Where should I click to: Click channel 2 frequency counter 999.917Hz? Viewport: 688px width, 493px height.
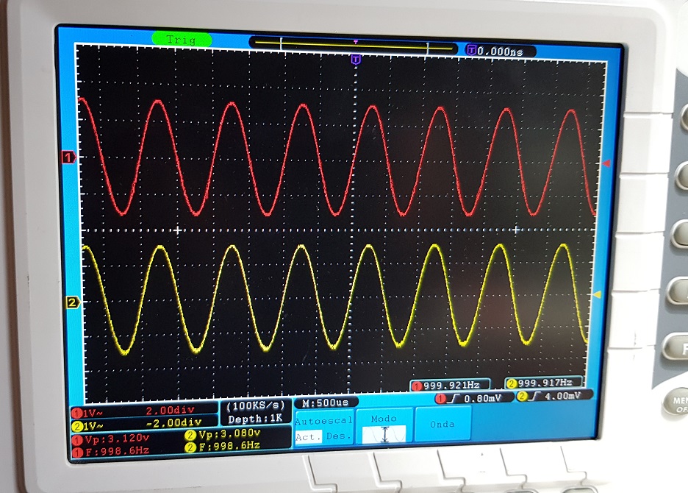click(x=544, y=383)
